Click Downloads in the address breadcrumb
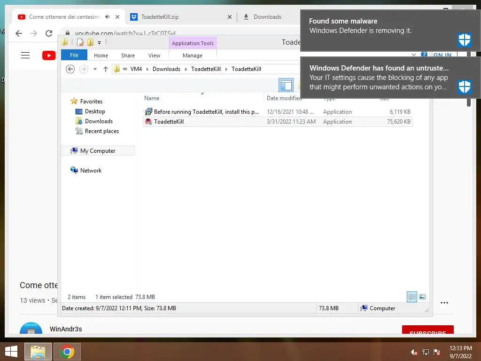This screenshot has width=481, height=361. 167,69
